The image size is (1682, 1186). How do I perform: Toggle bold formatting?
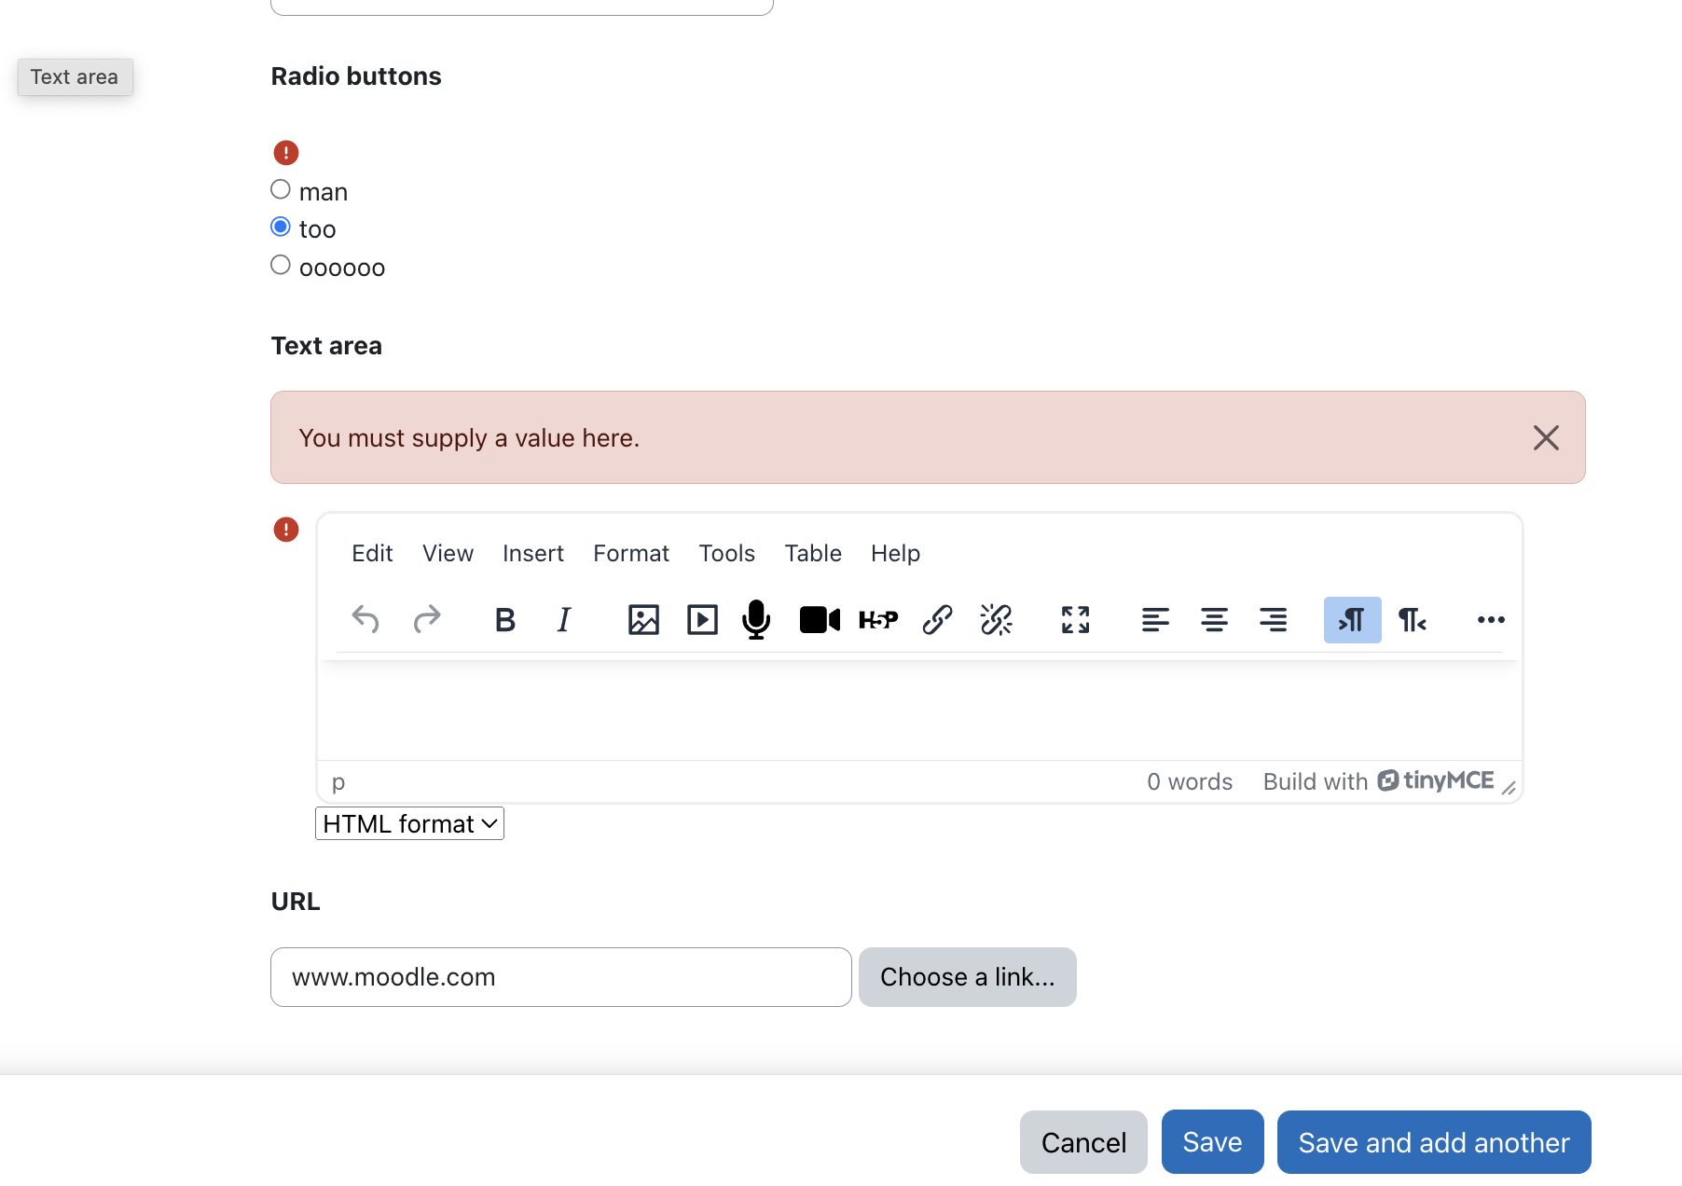(505, 619)
